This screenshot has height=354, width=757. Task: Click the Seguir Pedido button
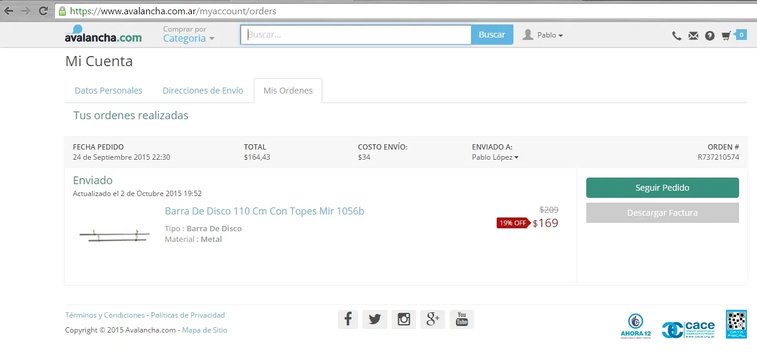[x=662, y=188]
